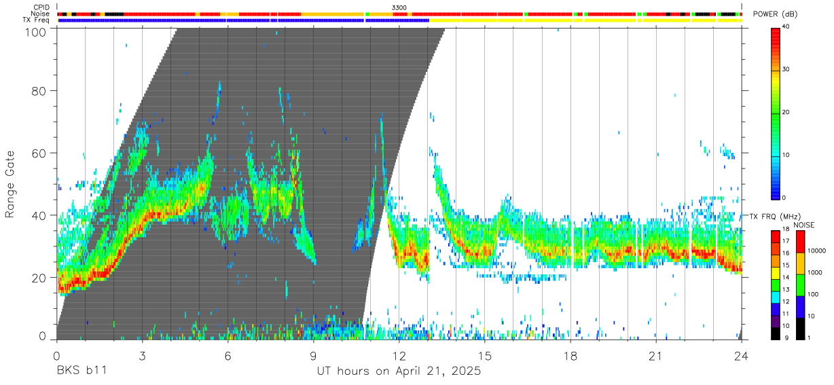Viewport: 834px width, 385px height.
Task: Click x-axis tick label '21'
Action: coord(656,356)
